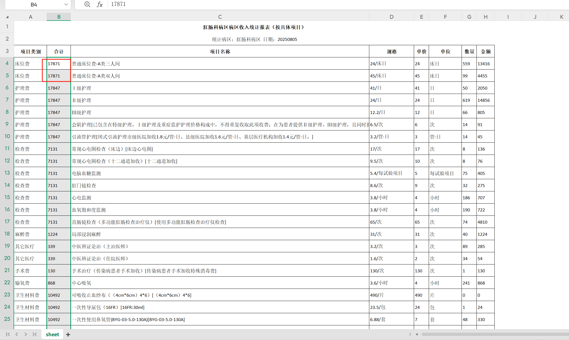Select column C header
This screenshot has height=340, width=569.
pos(220,17)
